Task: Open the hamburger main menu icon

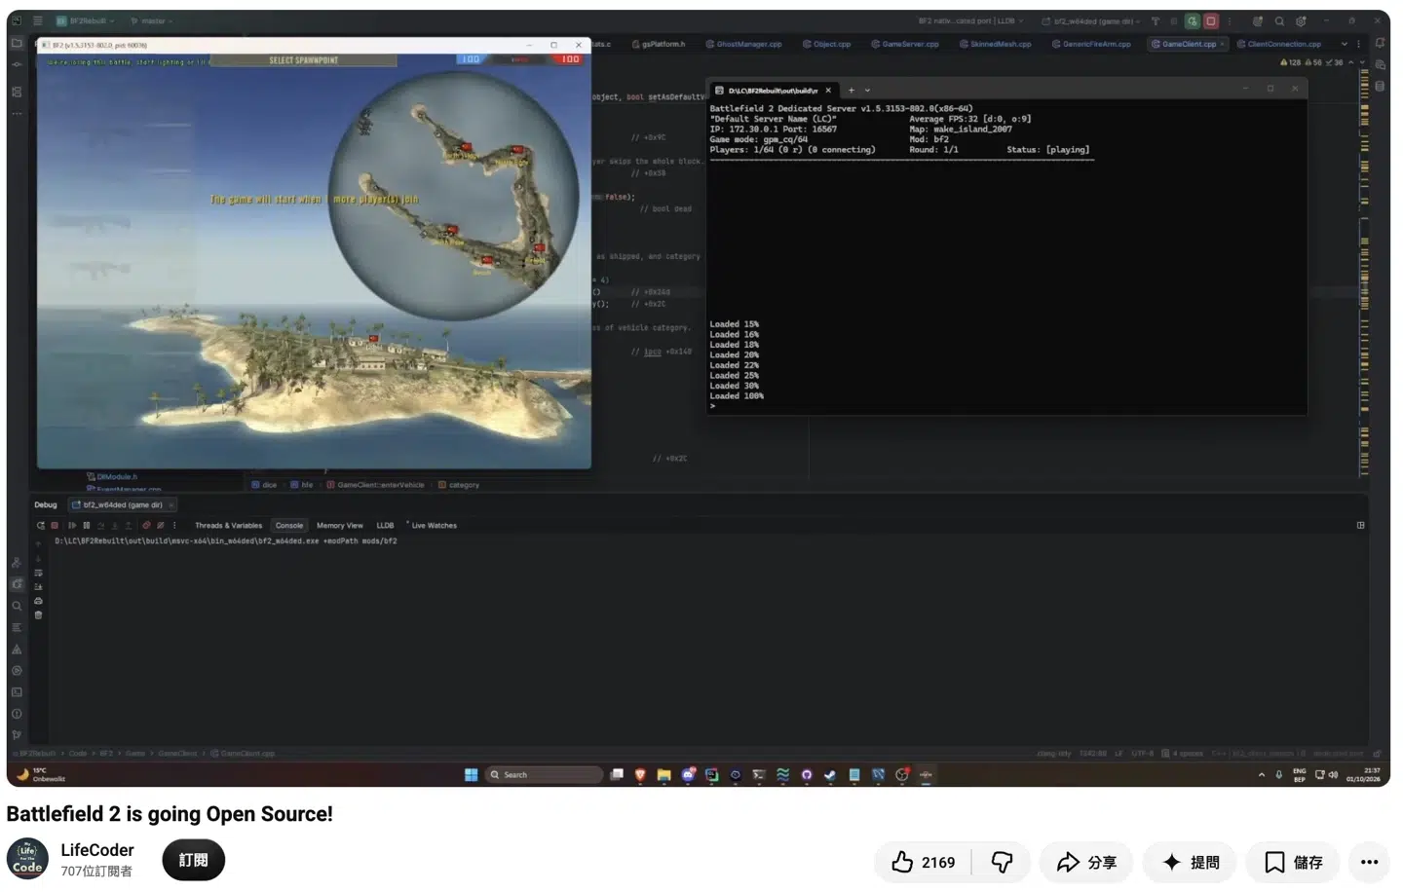Action: (x=37, y=20)
